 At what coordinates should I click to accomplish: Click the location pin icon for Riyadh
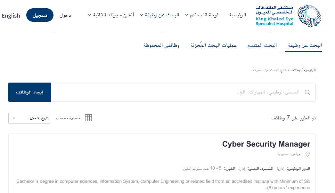tap(308, 154)
